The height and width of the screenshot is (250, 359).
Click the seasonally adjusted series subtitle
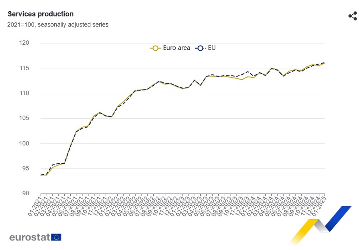pos(58,25)
